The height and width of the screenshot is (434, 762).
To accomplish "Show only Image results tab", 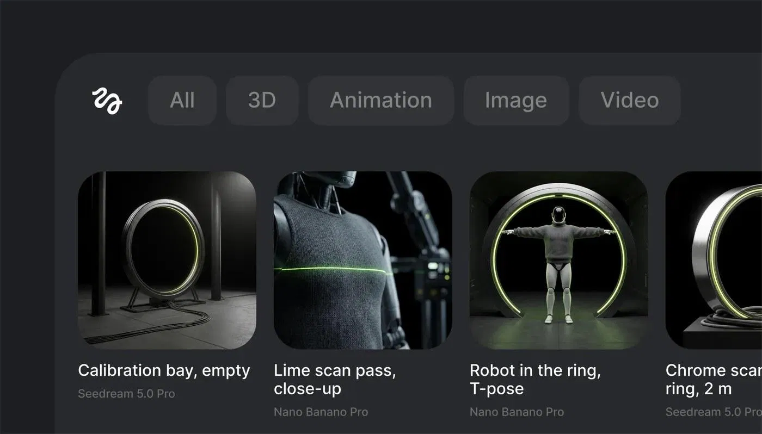I will (516, 101).
